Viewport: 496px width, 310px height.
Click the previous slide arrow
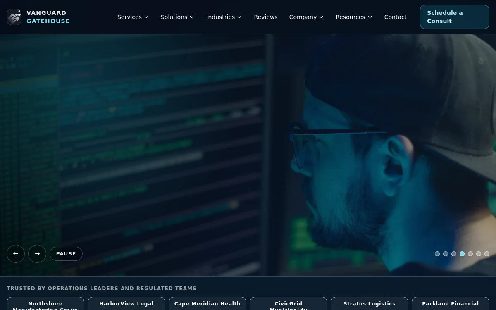(16, 253)
